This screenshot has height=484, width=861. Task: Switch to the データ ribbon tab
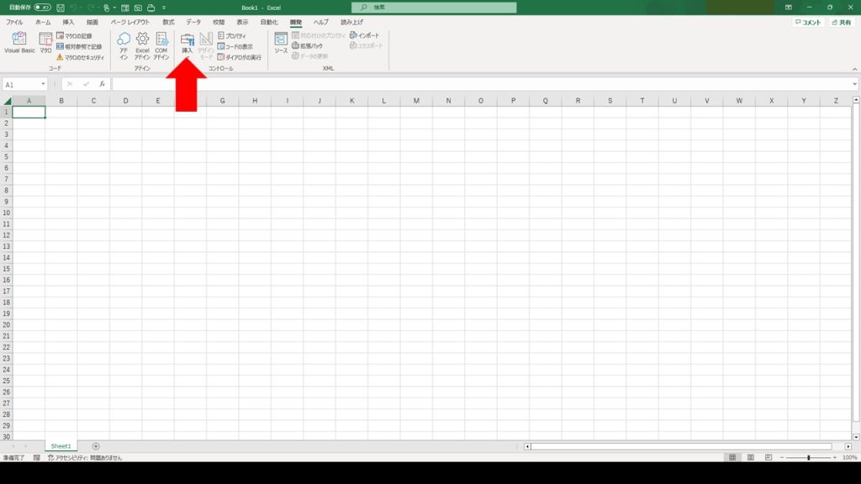[193, 22]
